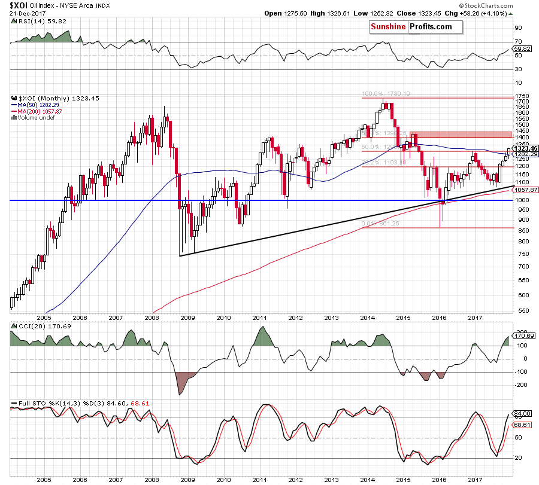Click the RSI(14) 59.82 indicator label
Image resolution: width=539 pixels, height=485 pixels.
click(x=43, y=21)
